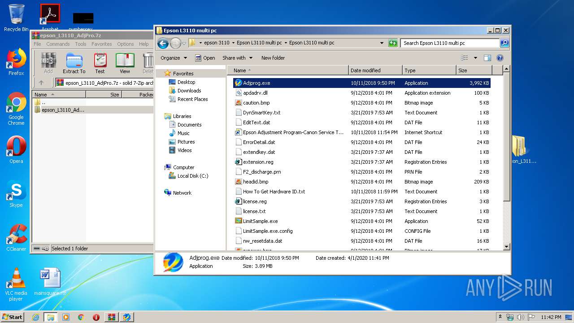
Task: Toggle the preview pane icon in Explorer
Action: 487,58
